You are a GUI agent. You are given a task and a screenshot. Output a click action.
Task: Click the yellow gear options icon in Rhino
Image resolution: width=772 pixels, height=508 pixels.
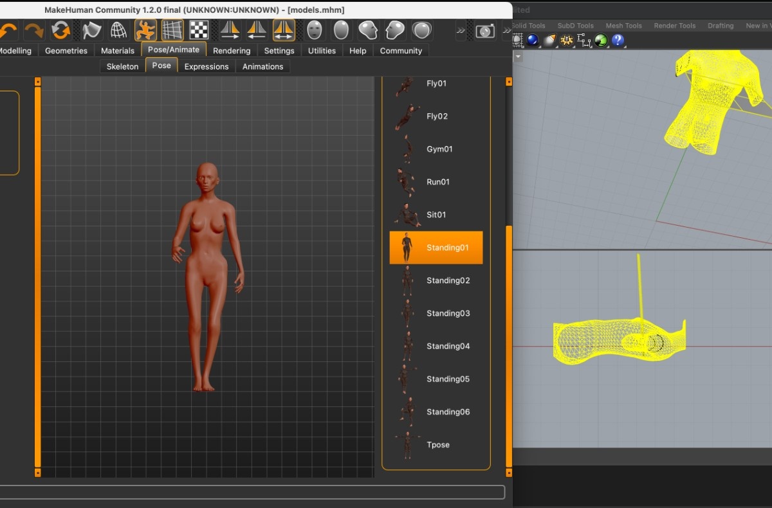tap(567, 41)
